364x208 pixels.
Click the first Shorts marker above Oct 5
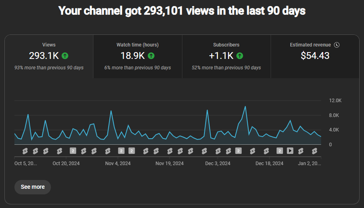point(24,151)
